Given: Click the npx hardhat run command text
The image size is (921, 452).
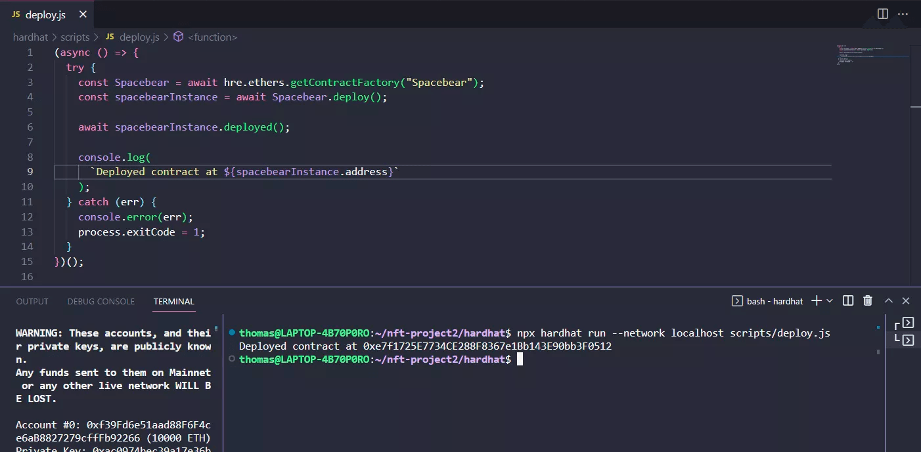Looking at the screenshot, I should pos(673,333).
